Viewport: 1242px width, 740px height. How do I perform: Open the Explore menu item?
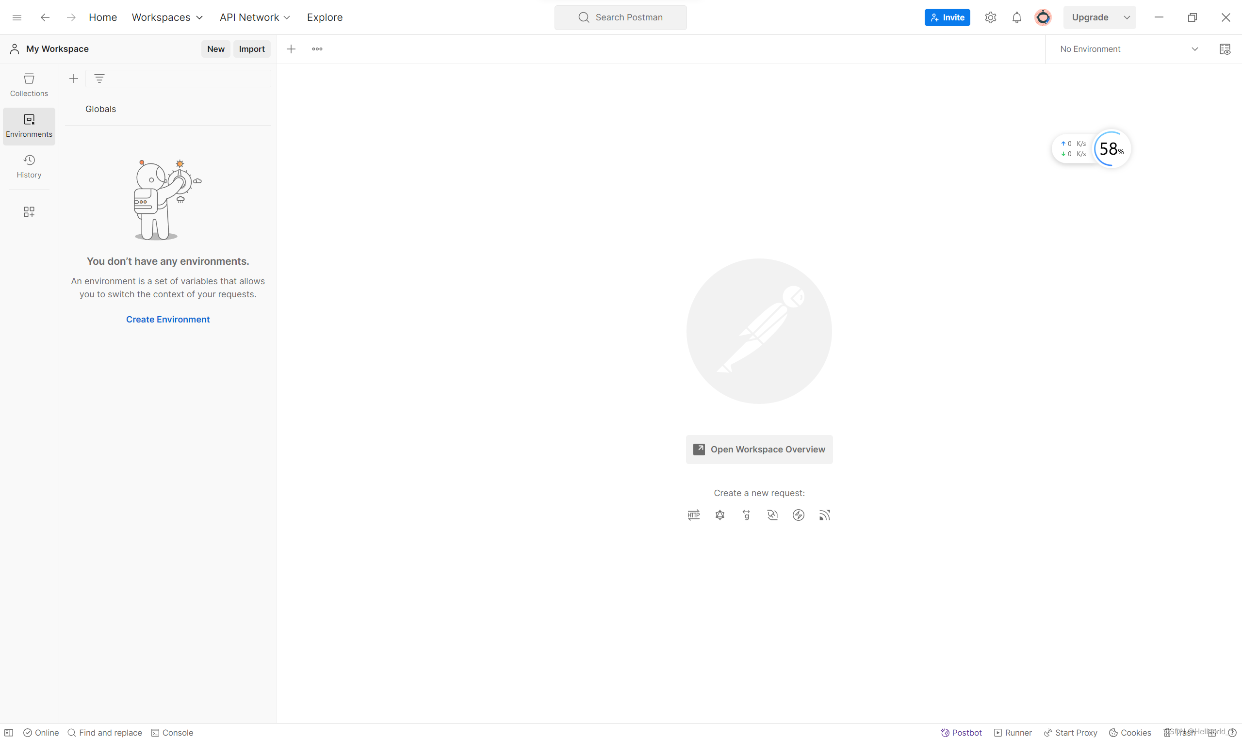[x=325, y=17]
